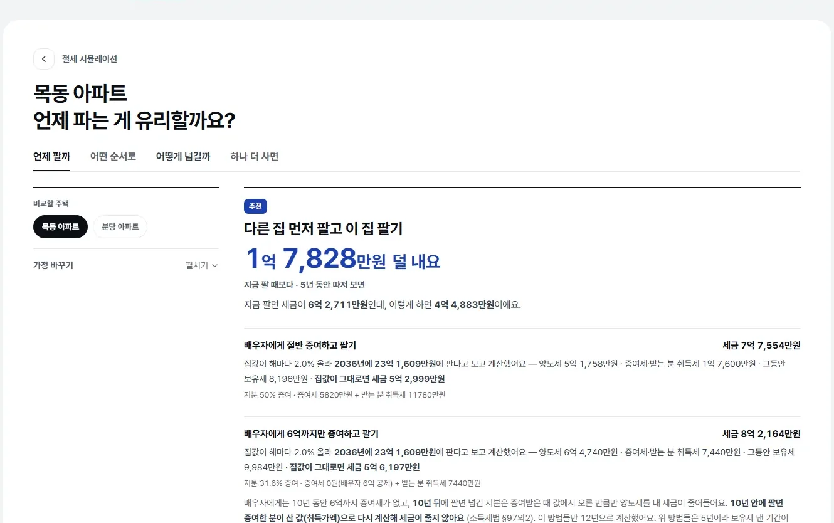Click the 지분 50% 증여 detail line
834x523 pixels.
click(x=344, y=395)
